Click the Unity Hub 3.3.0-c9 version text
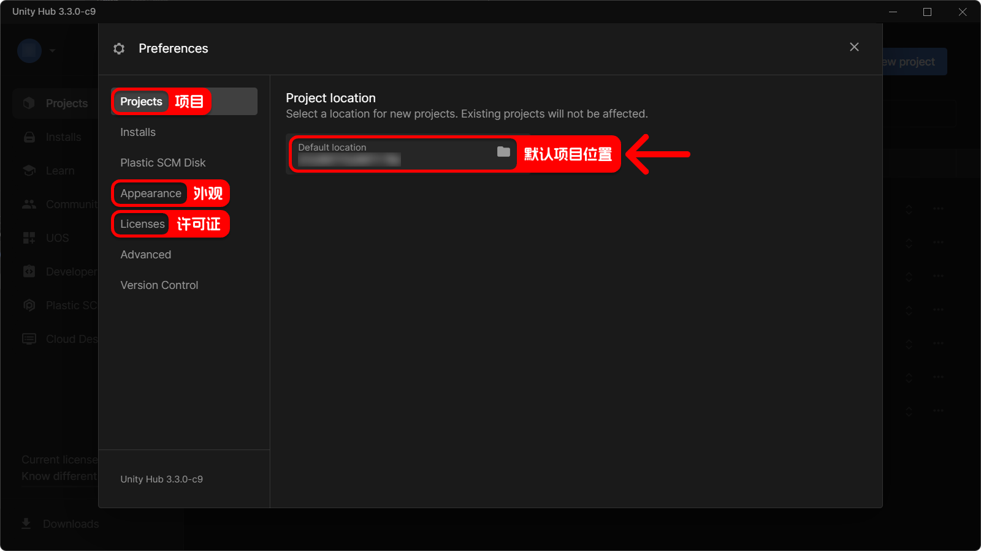This screenshot has width=981, height=551. [161, 479]
